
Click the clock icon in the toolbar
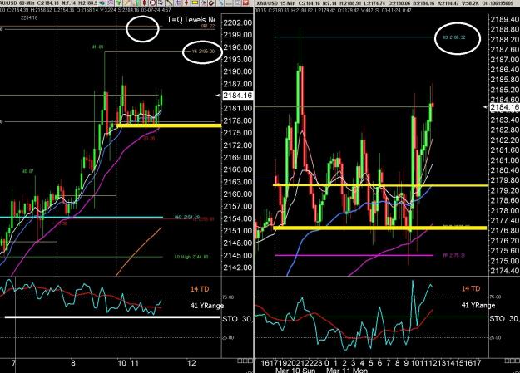(x=152, y=3)
